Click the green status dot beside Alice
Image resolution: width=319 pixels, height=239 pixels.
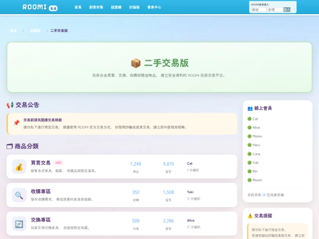pyautogui.click(x=249, y=127)
